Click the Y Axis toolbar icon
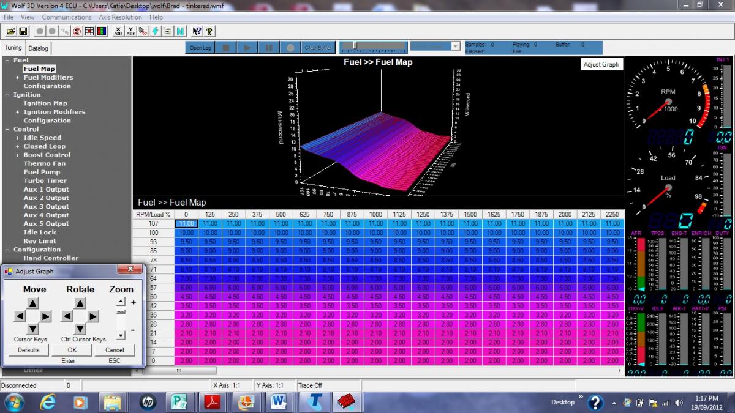 (130, 31)
